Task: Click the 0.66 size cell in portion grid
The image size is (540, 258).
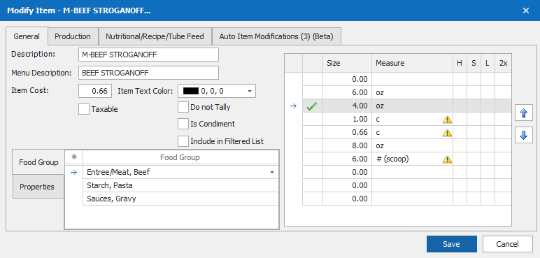Action: coord(347,133)
